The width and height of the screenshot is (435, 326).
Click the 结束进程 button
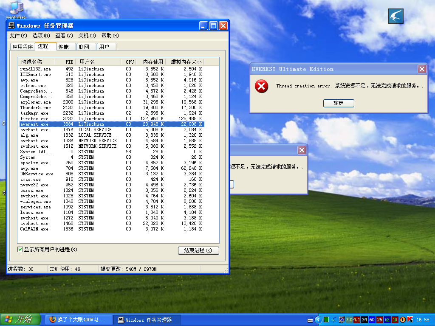pos(198,250)
